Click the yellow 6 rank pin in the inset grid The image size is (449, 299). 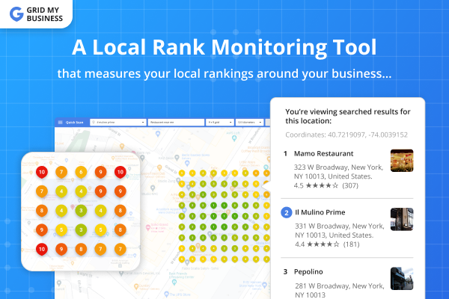[81, 172]
